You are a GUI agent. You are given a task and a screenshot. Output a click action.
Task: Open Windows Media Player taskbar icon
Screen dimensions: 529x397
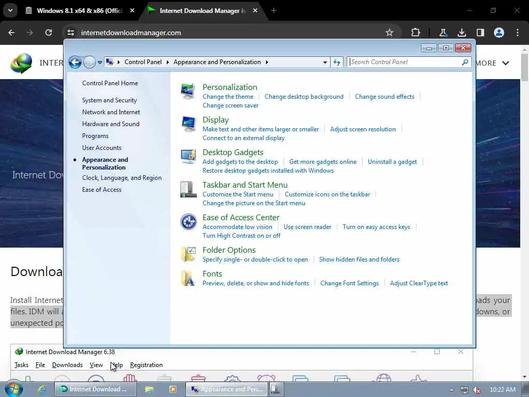tap(173, 389)
